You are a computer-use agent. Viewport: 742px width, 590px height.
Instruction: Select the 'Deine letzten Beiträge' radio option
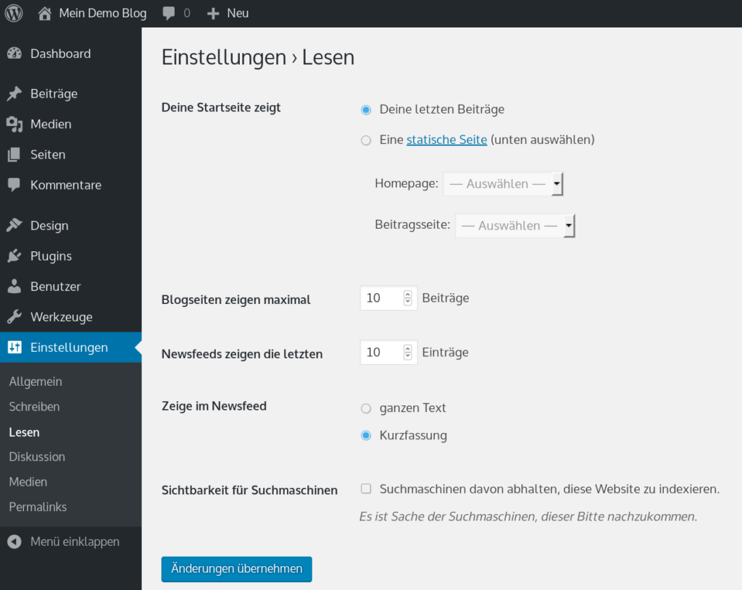tap(366, 110)
